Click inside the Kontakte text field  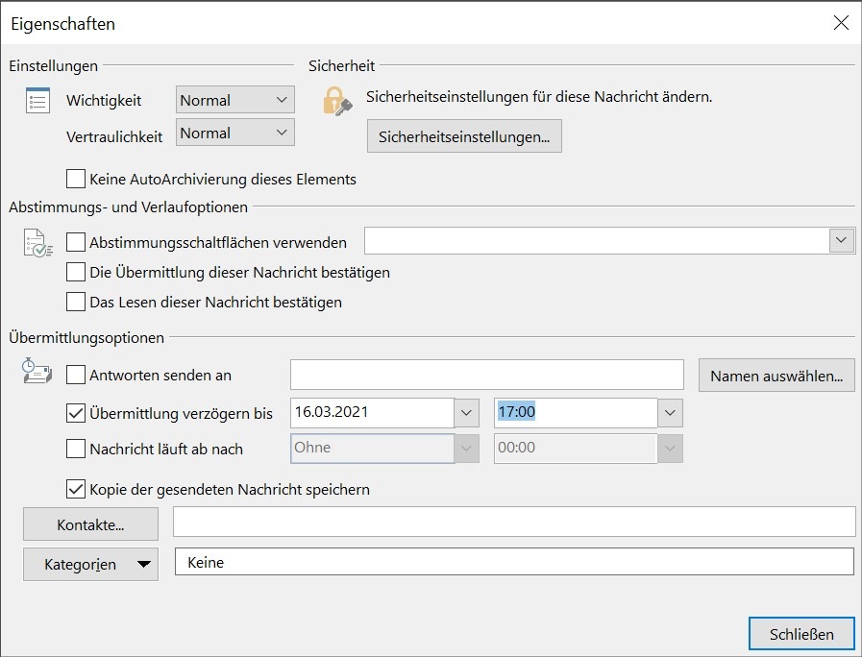(514, 522)
